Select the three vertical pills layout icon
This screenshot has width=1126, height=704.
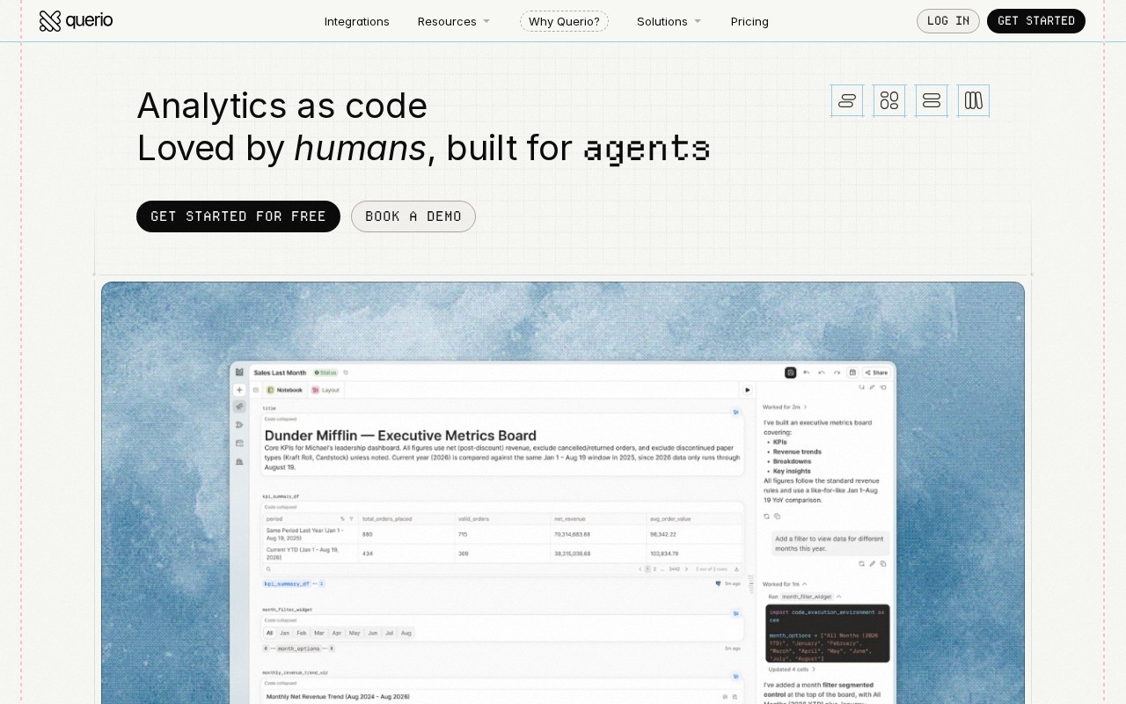[974, 100]
